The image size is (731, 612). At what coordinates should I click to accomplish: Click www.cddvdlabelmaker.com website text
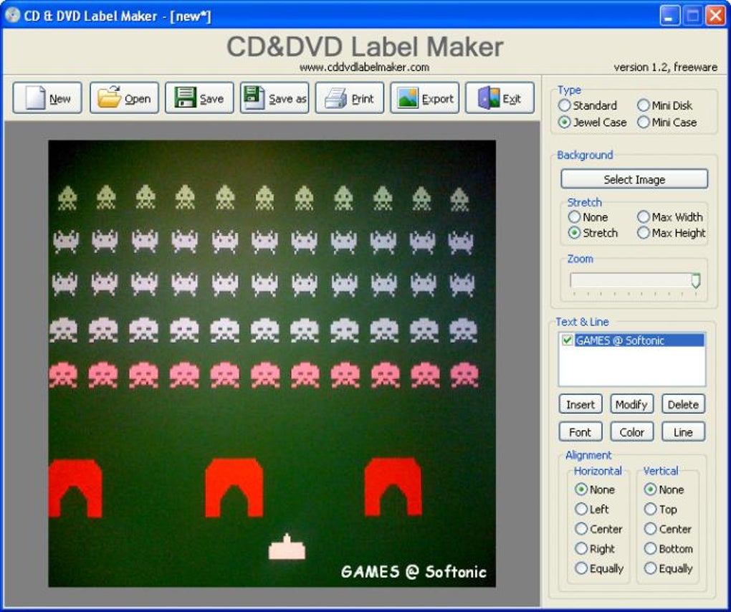364,67
